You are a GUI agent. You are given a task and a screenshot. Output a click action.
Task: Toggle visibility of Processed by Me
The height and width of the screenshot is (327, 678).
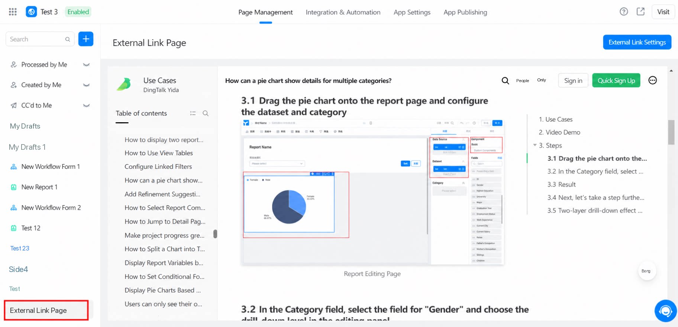(x=86, y=65)
